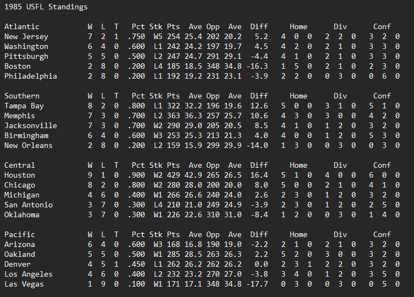Select the San Antonio team name
The height and width of the screenshot is (297, 414).
point(29,205)
